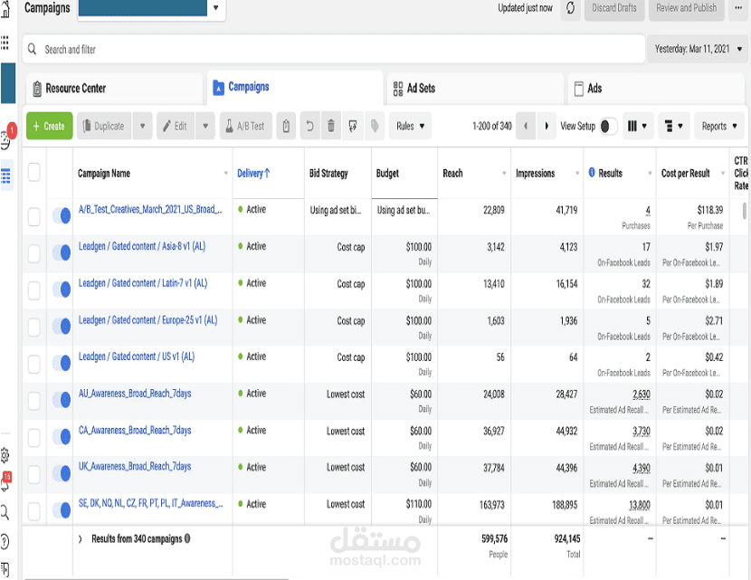This screenshot has height=580, width=751.
Task: Click the Duplicate button
Action: pyautogui.click(x=104, y=126)
